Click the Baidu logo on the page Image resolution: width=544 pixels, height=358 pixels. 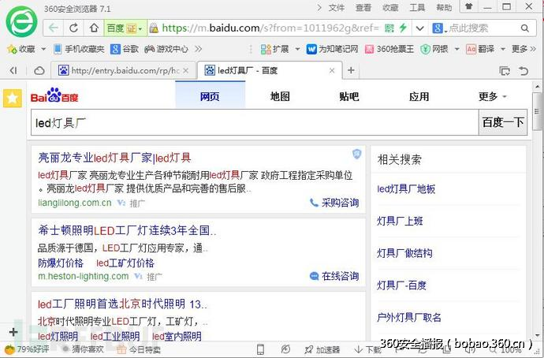click(x=54, y=96)
